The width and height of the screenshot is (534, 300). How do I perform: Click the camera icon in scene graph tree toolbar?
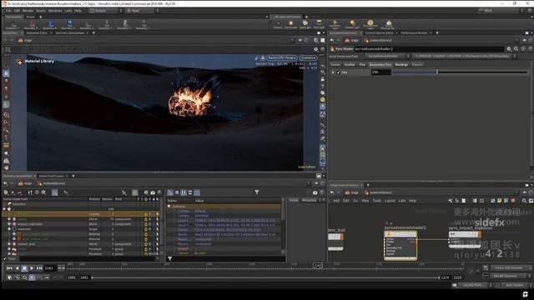pos(153,192)
